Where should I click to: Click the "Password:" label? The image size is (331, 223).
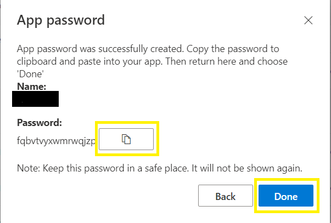coord(40,122)
